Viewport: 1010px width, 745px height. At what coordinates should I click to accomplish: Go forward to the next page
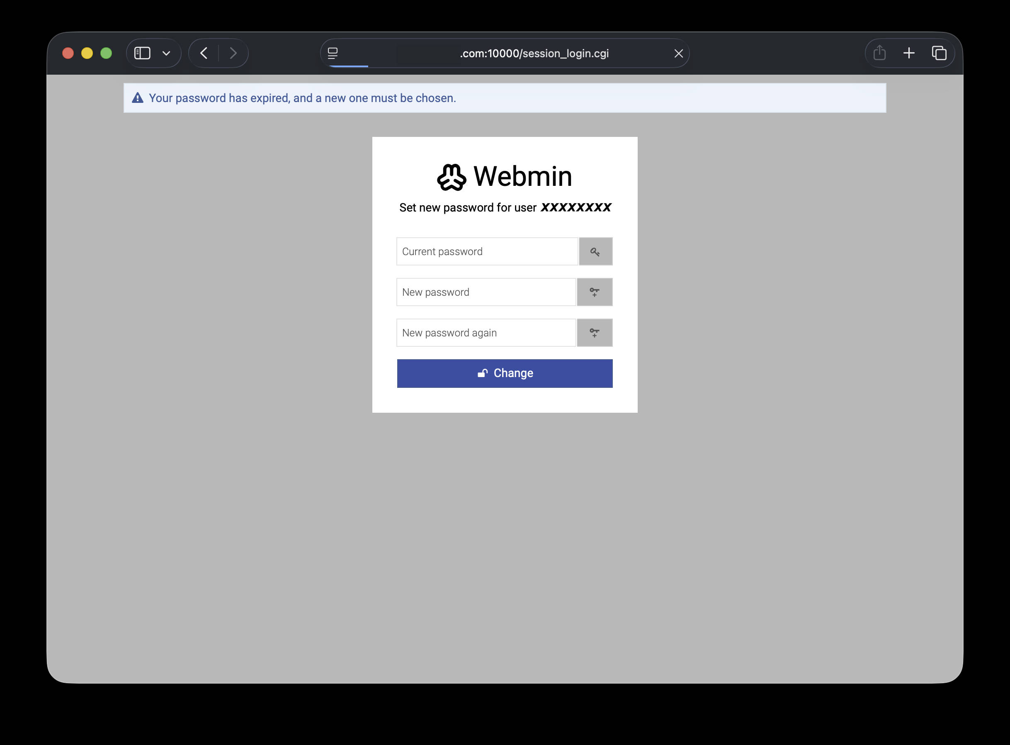click(x=233, y=53)
